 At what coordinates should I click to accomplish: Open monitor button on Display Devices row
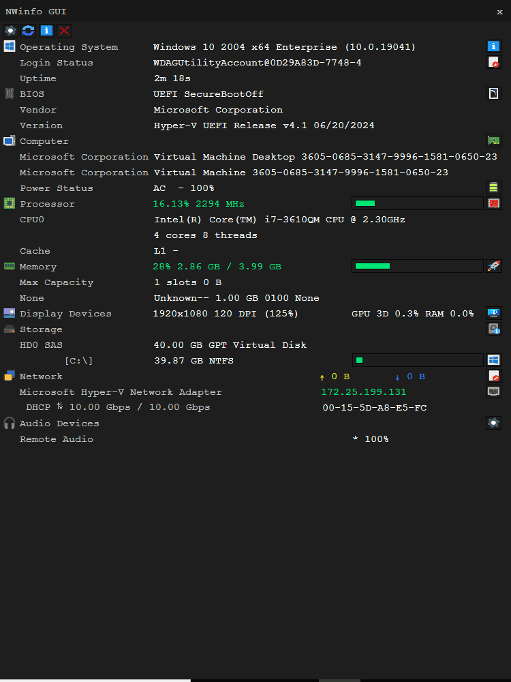(493, 313)
